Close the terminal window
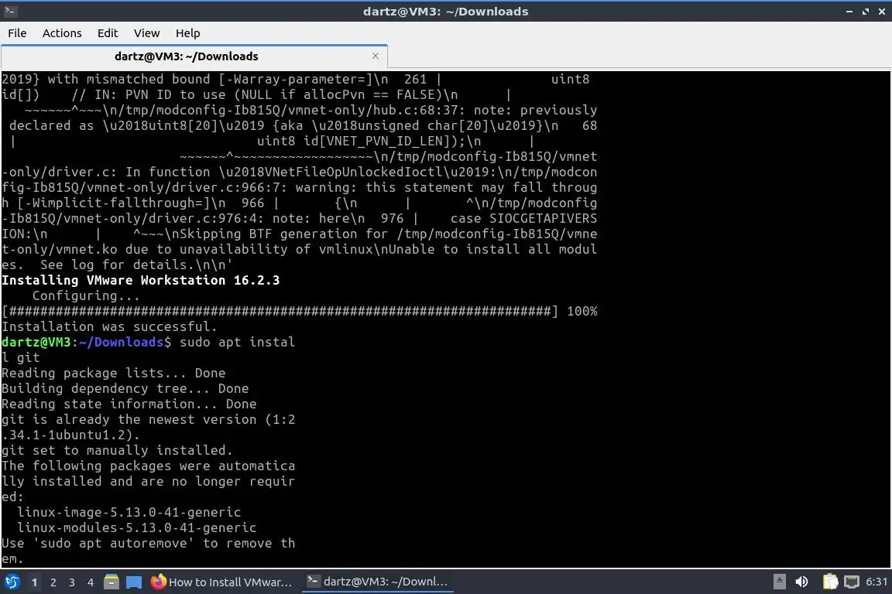892x594 pixels. tap(882, 12)
